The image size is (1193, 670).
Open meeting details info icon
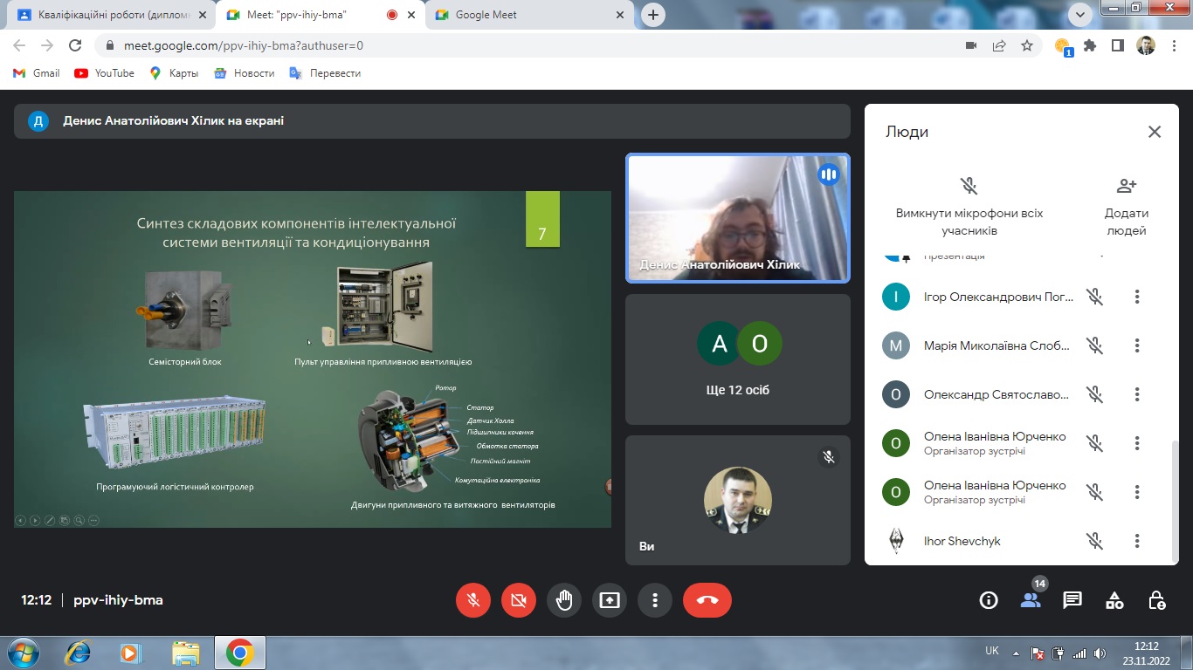click(x=989, y=600)
